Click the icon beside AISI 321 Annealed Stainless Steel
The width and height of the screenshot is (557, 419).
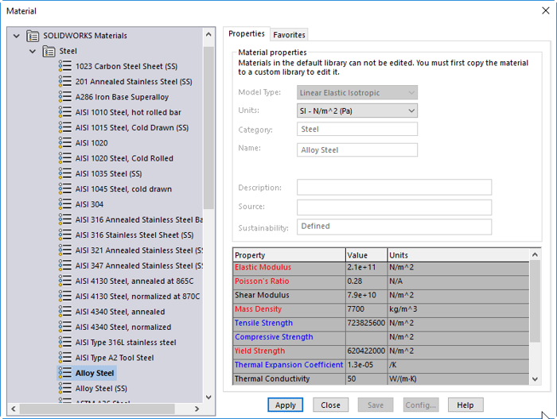[65, 250]
